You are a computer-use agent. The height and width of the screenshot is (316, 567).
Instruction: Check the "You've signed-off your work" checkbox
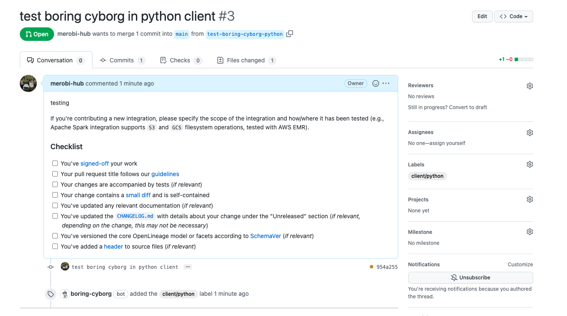tap(55, 163)
